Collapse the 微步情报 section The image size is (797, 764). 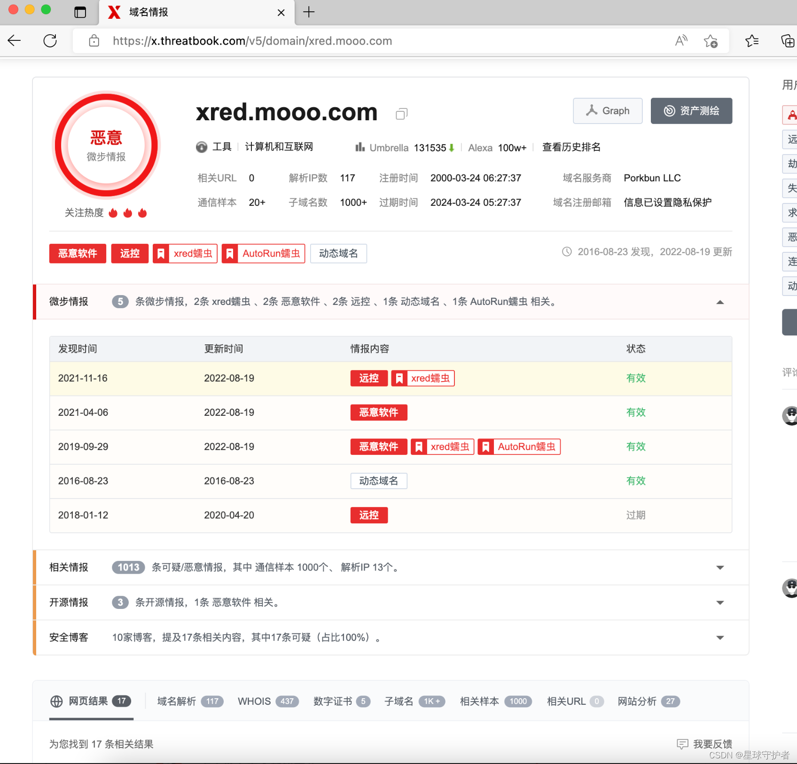pos(720,302)
